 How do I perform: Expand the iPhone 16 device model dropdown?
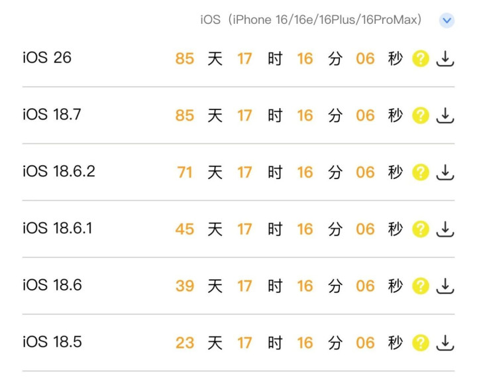pos(311,20)
